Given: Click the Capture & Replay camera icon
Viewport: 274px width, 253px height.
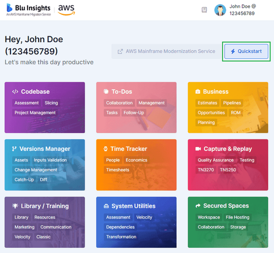Looking at the screenshot, I should coord(198,149).
